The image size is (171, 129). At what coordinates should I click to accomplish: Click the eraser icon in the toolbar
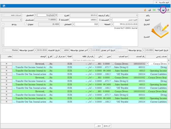point(168,10)
